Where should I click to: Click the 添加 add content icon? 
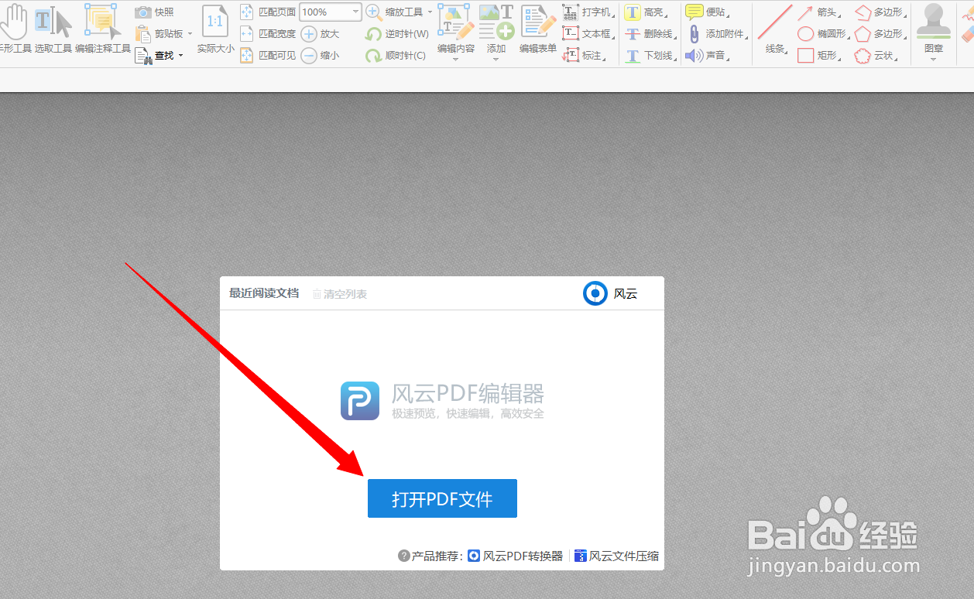[496, 28]
